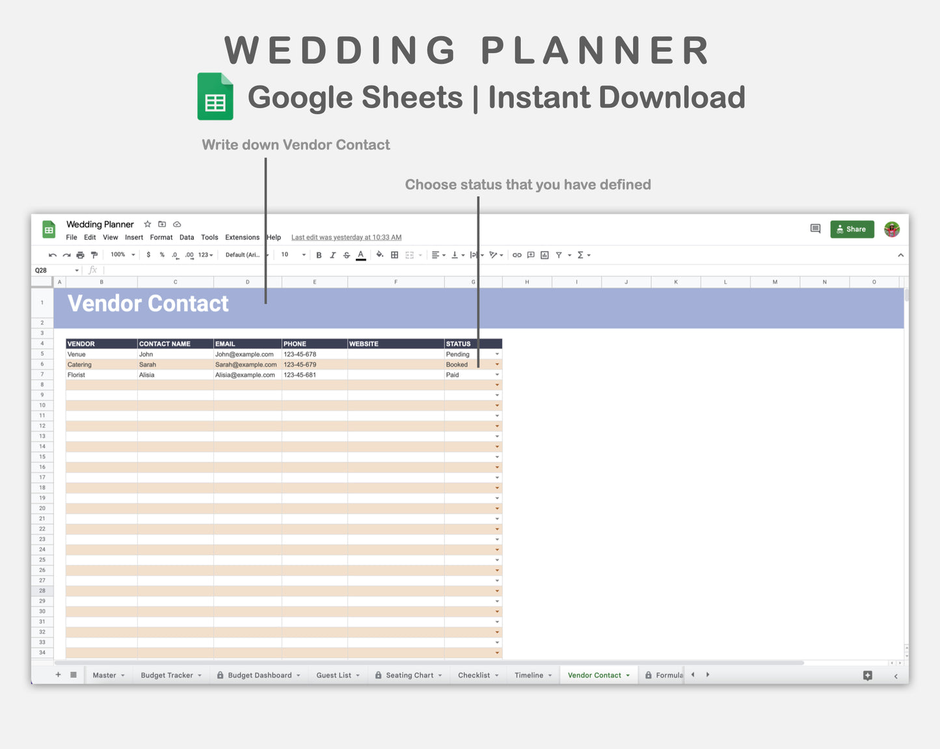940x749 pixels.
Task: Toggle strikethrough formatting
Action: point(346,254)
